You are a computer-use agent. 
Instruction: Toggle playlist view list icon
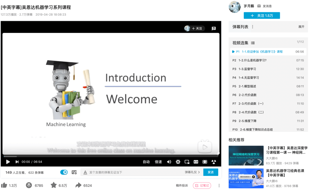click(253, 43)
